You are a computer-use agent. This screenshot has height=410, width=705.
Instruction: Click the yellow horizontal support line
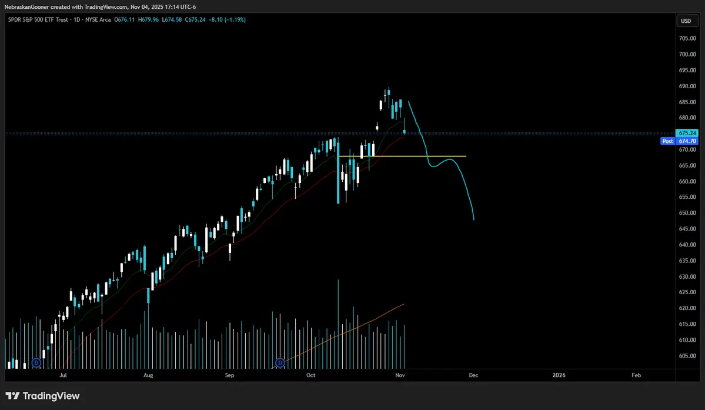tap(402, 156)
